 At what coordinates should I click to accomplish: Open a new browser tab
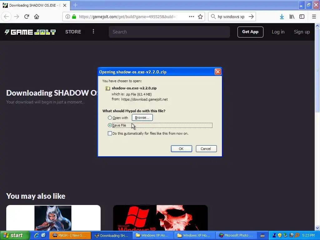coord(75,5)
